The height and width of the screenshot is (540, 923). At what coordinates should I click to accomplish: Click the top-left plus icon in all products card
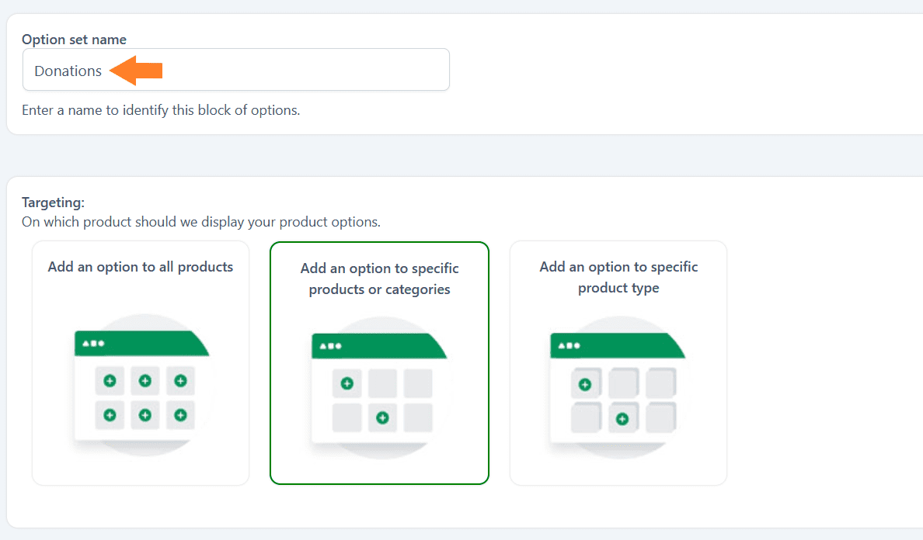pyautogui.click(x=110, y=381)
